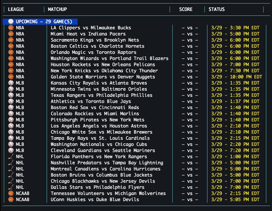This screenshot has width=272, height=211.
Task: Click basketball icon on Golden State Warriors row
Action: tap(11, 77)
